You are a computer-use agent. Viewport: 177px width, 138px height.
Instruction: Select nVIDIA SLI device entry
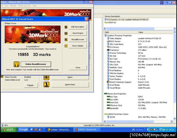[110, 23]
